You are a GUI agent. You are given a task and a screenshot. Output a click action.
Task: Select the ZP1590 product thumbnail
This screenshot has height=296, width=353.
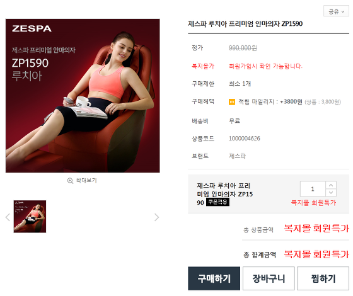[30, 217]
